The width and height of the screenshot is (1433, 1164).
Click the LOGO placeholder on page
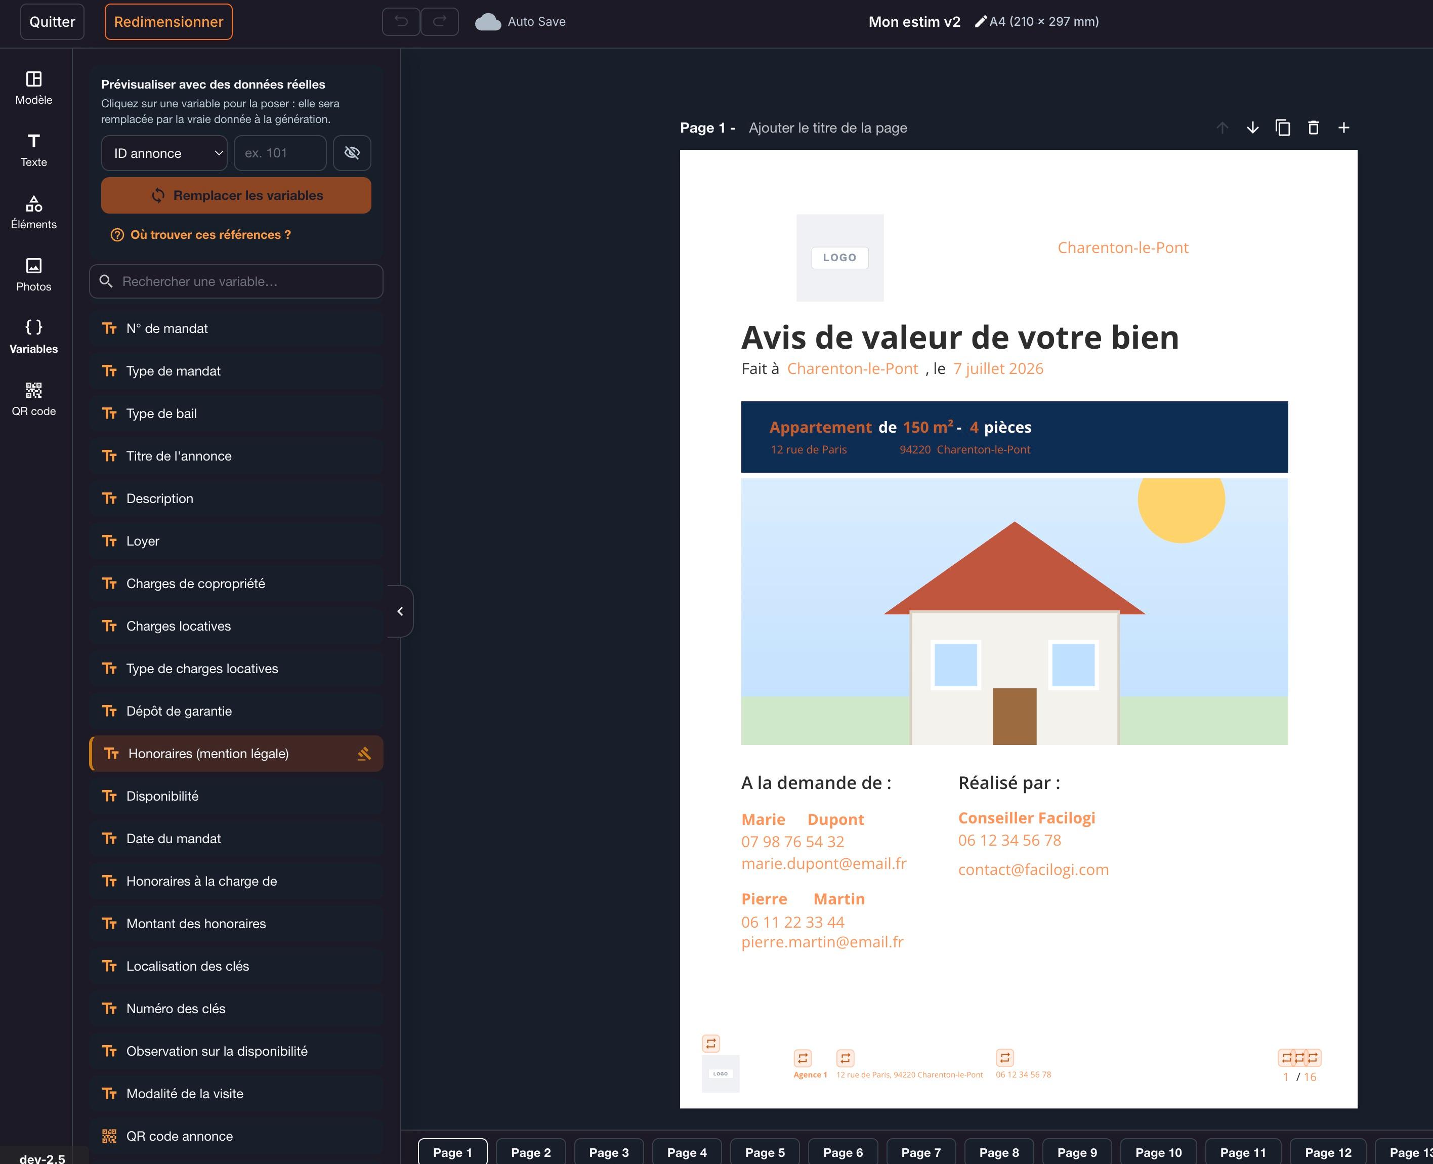tap(840, 258)
